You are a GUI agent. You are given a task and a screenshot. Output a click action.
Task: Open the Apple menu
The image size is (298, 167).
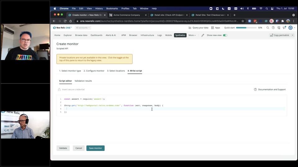pos(55,9)
